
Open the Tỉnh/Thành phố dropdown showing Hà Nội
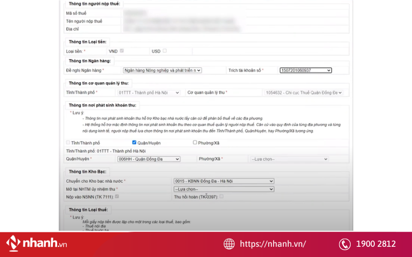(149, 92)
